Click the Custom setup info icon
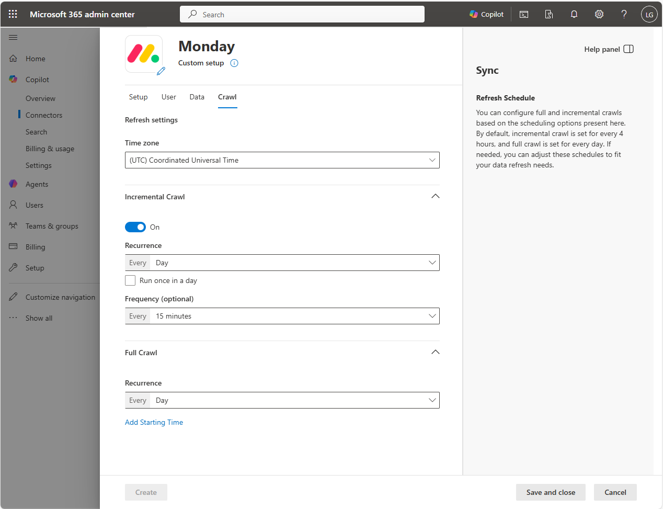This screenshot has width=663, height=509. tap(234, 63)
